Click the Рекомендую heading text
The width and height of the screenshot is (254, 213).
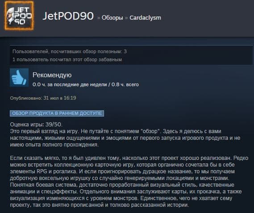52,75
